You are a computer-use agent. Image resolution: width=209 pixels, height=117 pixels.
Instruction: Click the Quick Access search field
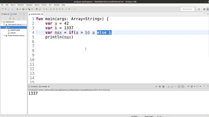click(187, 9)
